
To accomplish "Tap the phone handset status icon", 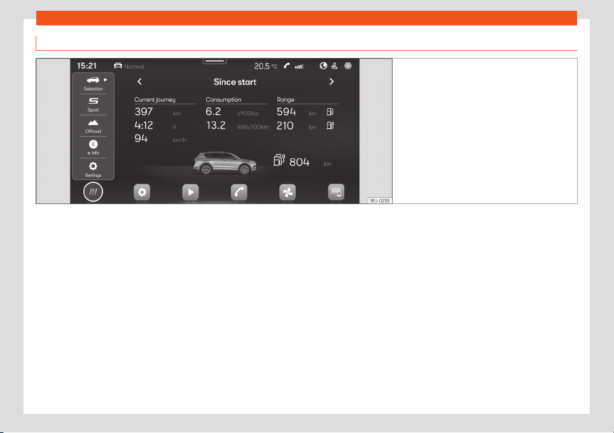I will [x=287, y=65].
